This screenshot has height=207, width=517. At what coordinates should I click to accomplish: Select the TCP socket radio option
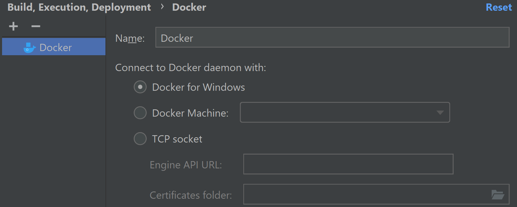(x=140, y=139)
